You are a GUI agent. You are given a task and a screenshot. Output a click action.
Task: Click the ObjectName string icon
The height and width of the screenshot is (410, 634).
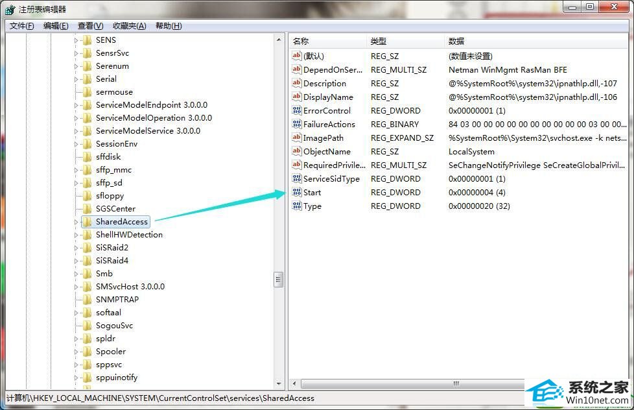point(297,151)
